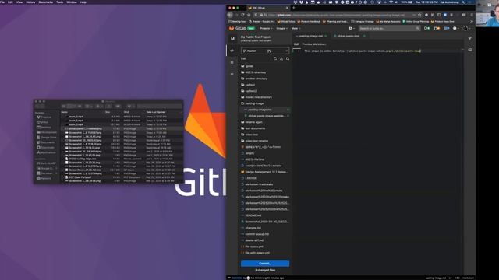Click the project avatar letter M

click(x=232, y=39)
